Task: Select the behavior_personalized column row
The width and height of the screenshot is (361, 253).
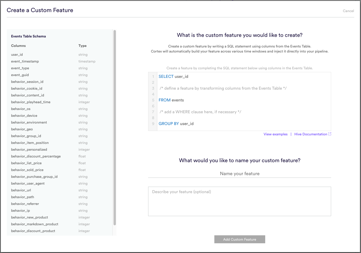Action: 60,149
